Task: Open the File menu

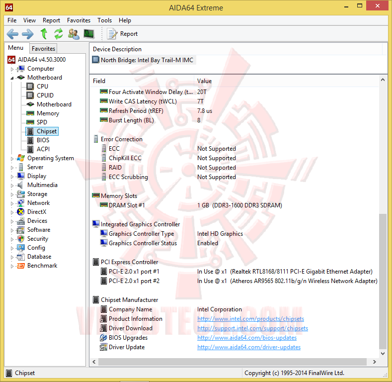Action: [x=12, y=20]
